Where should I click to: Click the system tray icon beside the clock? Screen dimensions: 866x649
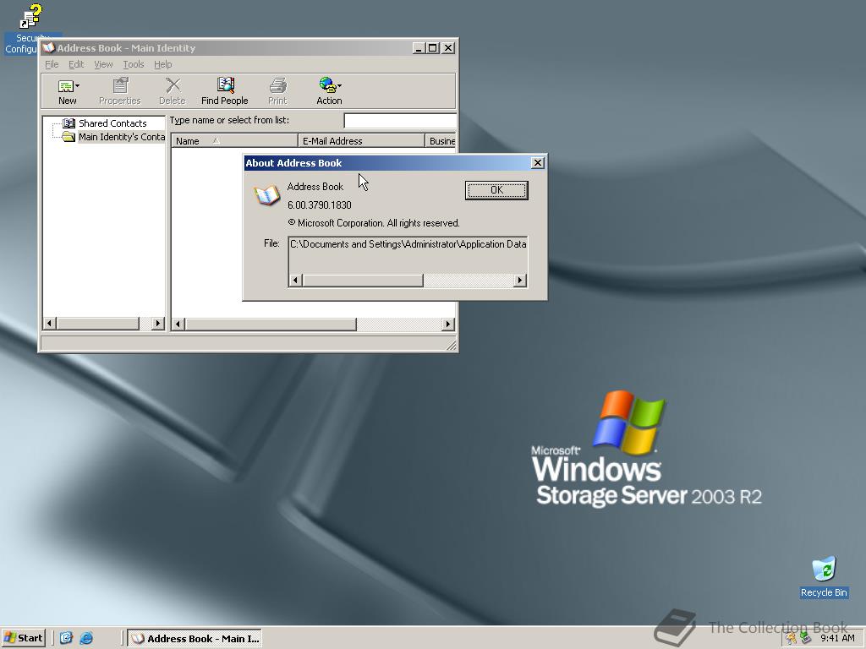(806, 639)
